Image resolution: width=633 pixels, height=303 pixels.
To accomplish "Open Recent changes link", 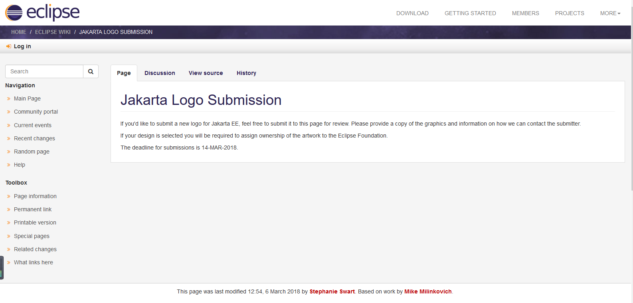I will 34,138.
